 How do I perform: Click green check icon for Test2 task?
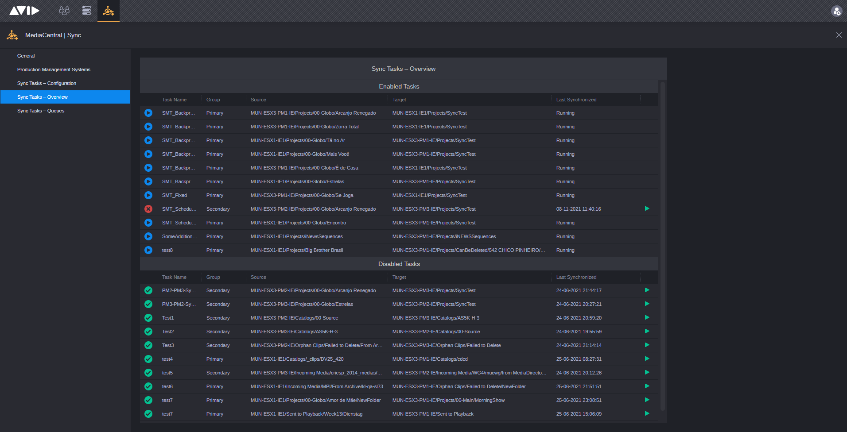(148, 332)
